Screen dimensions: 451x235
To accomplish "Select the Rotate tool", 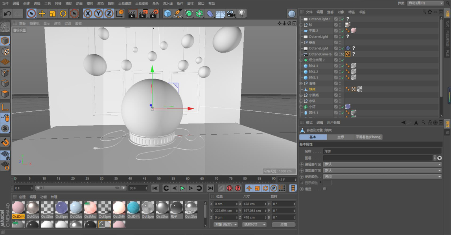I will [63, 13].
